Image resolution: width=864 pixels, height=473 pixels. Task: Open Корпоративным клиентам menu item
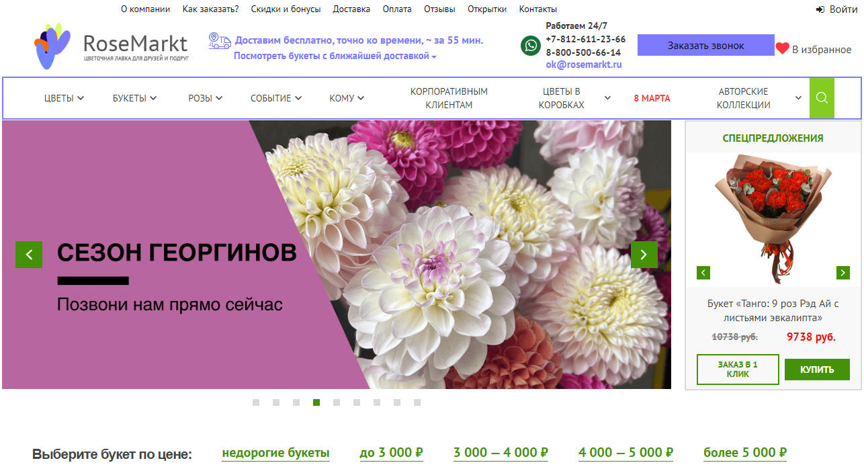449,98
